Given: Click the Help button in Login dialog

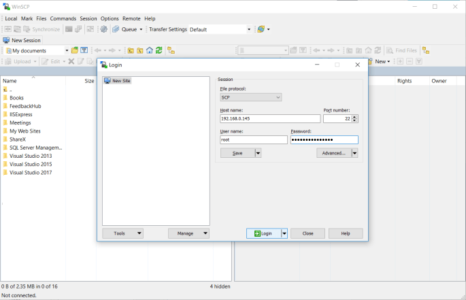Looking at the screenshot, I should (346, 233).
